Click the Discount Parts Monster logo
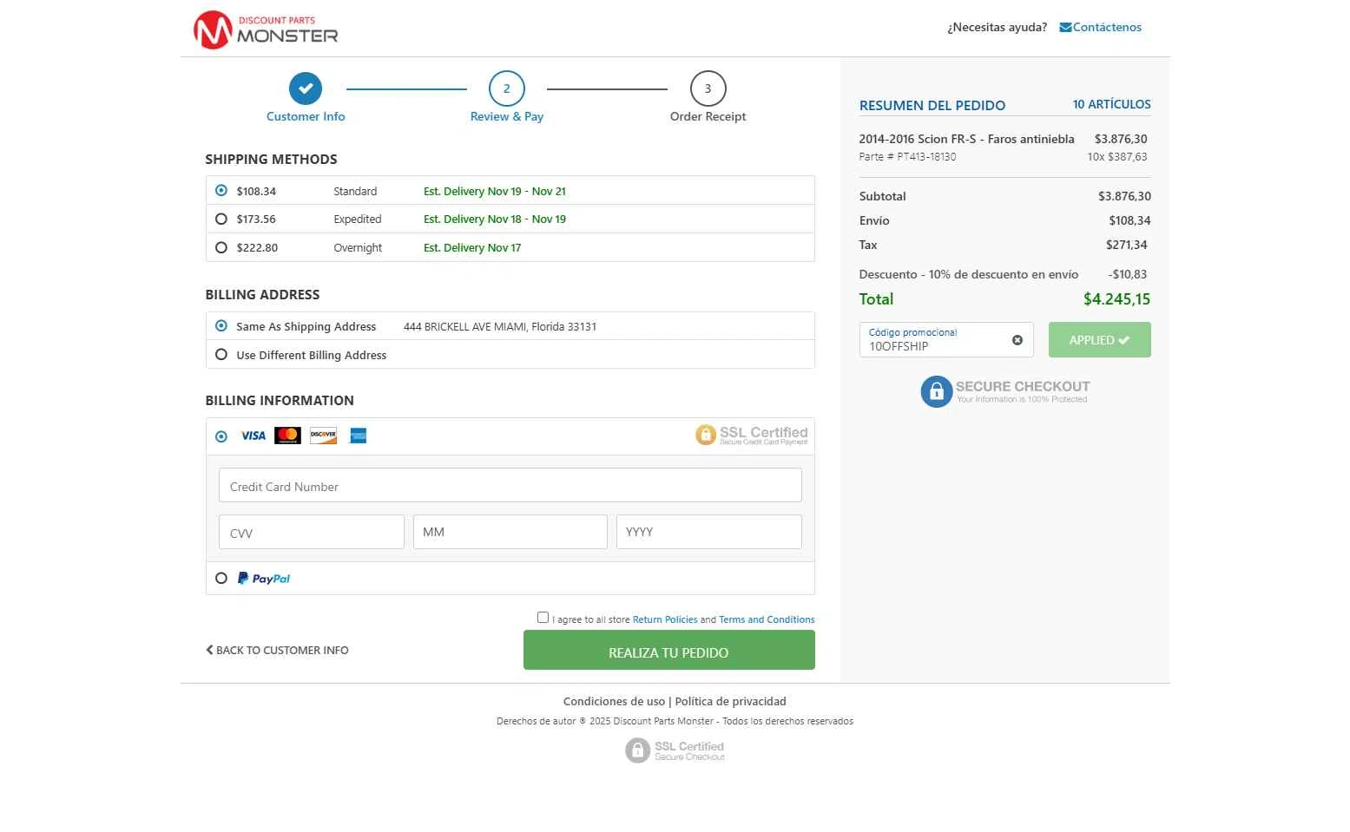Screen dimensions: 1350x832 point(266,29)
